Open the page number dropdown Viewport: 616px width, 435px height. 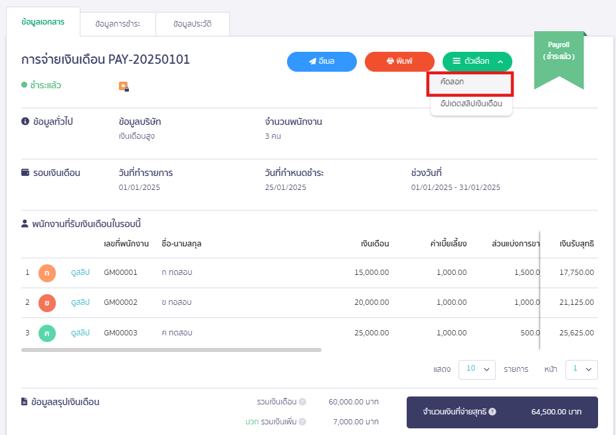tap(581, 369)
